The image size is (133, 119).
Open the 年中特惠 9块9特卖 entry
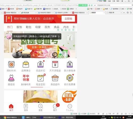(26, 80)
